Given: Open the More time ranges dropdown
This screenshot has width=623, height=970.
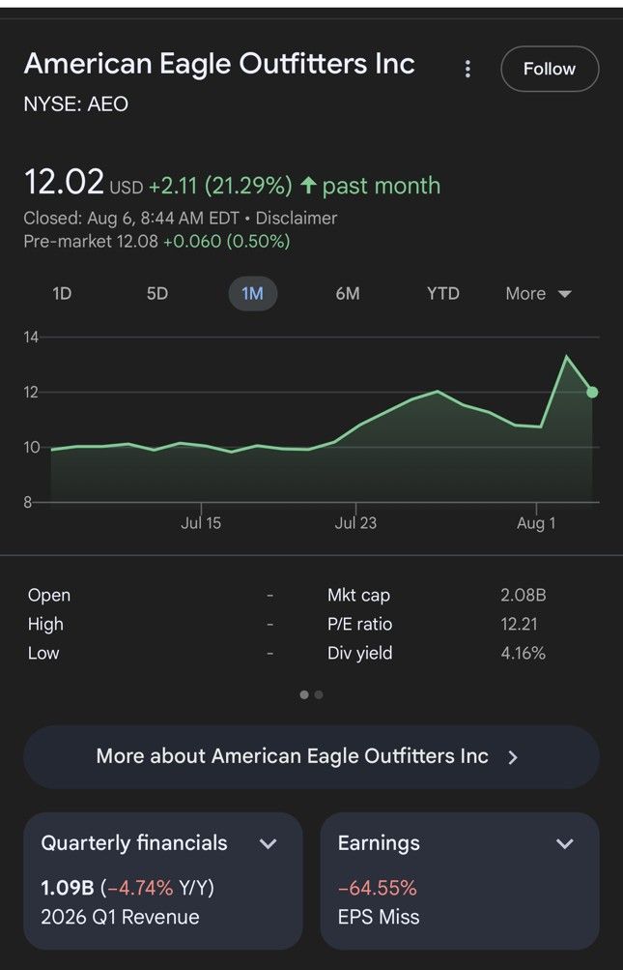Looking at the screenshot, I should [538, 293].
